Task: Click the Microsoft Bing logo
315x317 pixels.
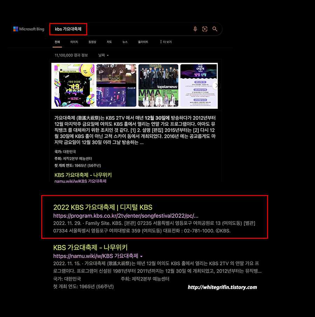Action: pos(29,29)
